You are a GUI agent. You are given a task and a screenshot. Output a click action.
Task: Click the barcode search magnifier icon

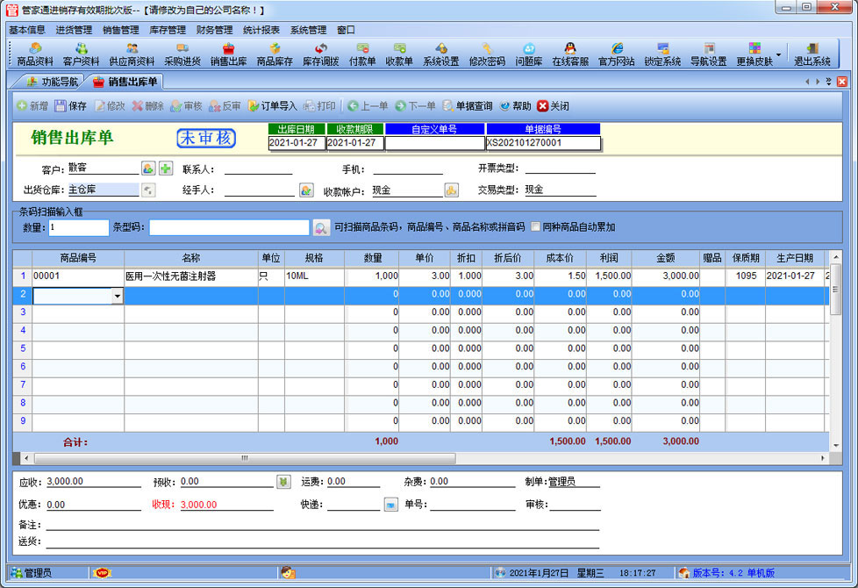point(322,228)
